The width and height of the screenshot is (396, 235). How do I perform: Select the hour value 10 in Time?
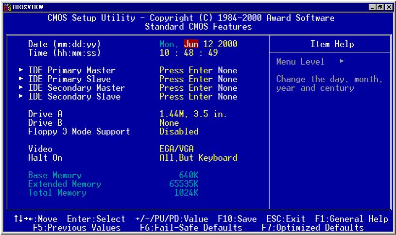click(164, 53)
